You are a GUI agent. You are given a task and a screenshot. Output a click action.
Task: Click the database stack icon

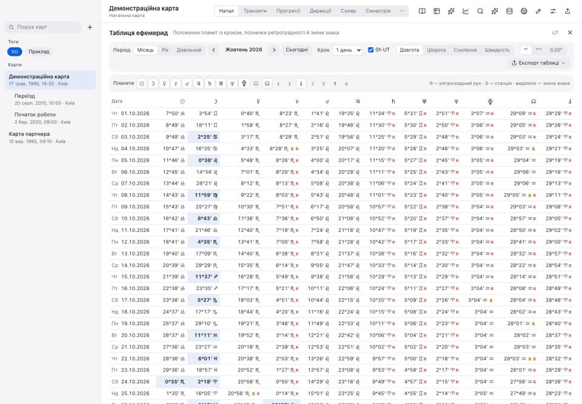click(509, 11)
